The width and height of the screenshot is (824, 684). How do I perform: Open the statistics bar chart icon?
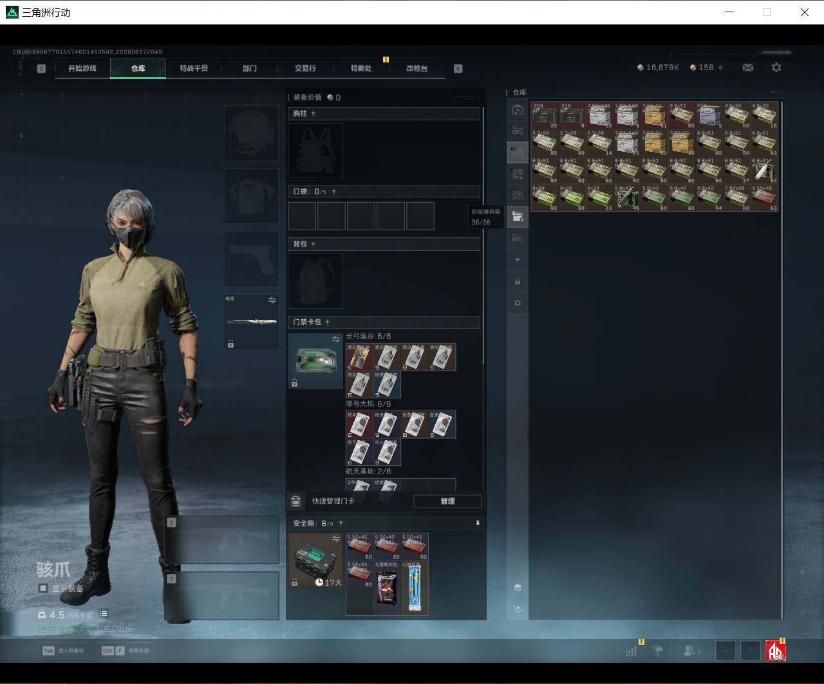[632, 651]
